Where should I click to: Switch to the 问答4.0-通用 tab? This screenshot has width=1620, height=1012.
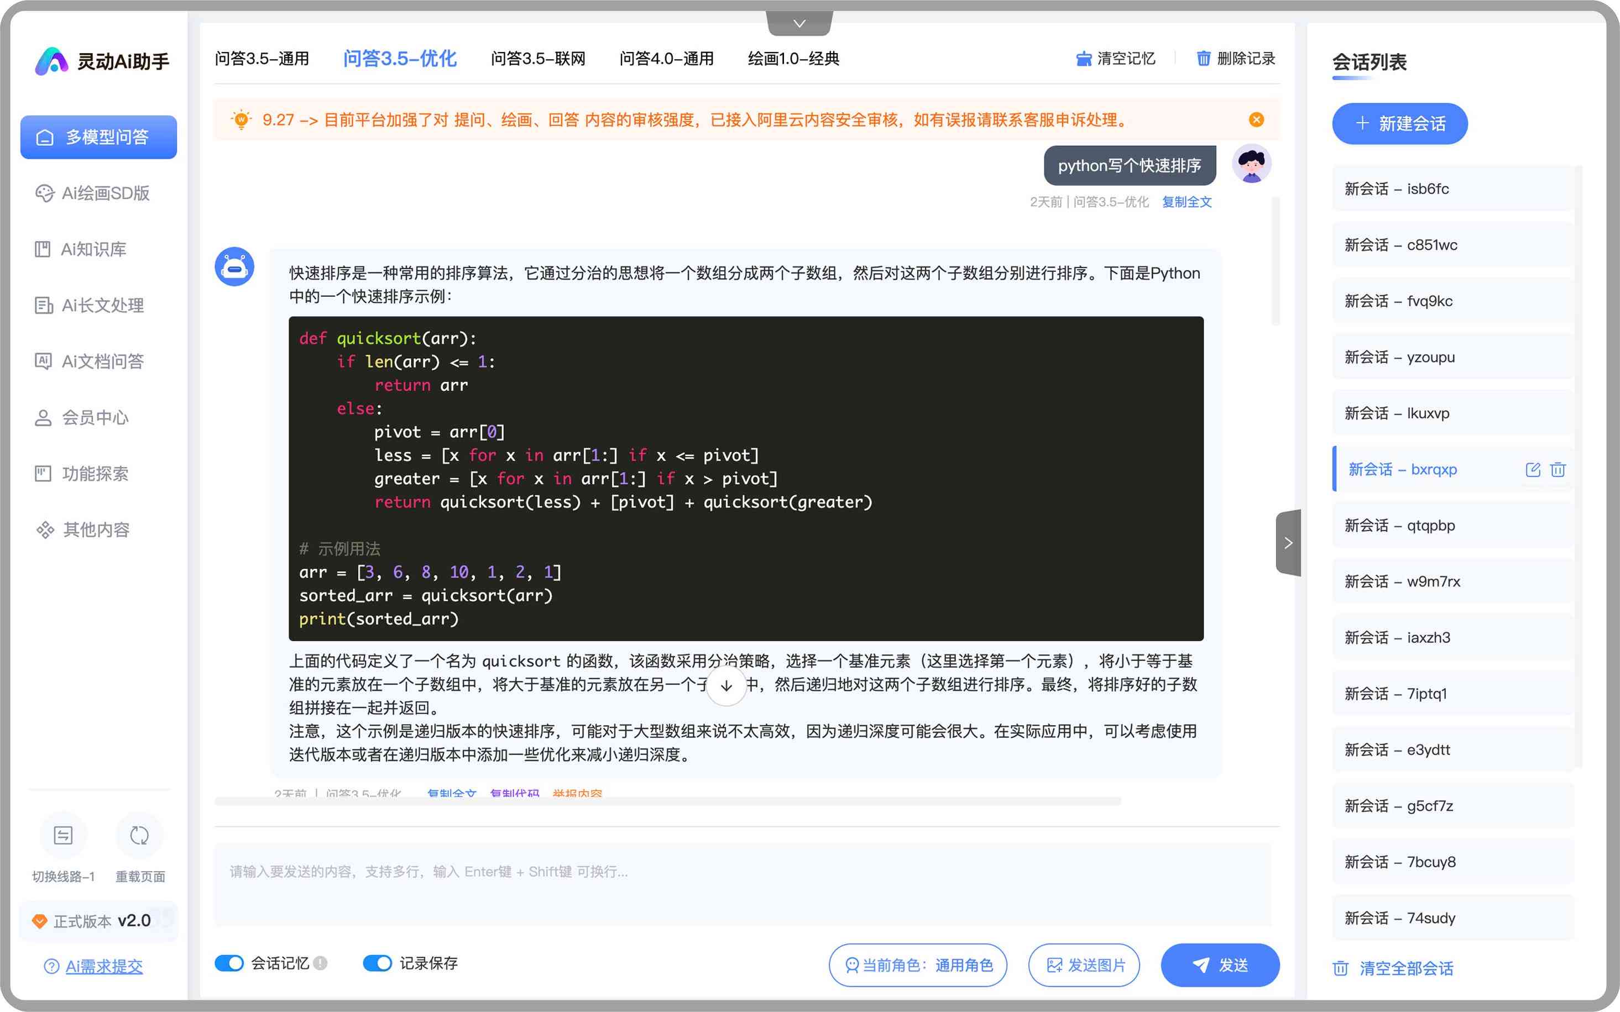[666, 57]
